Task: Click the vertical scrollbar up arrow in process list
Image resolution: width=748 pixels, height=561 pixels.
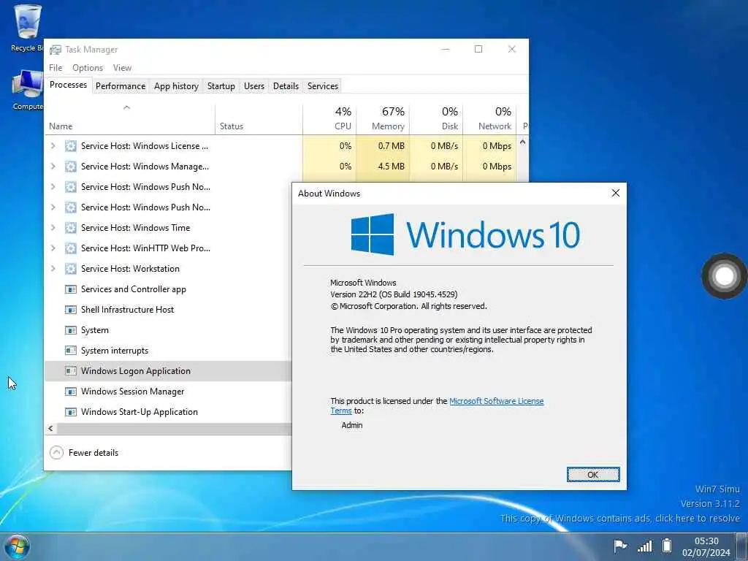Action: point(522,142)
